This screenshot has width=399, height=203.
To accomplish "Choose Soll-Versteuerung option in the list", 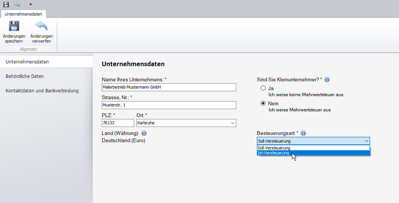I will point(274,148).
